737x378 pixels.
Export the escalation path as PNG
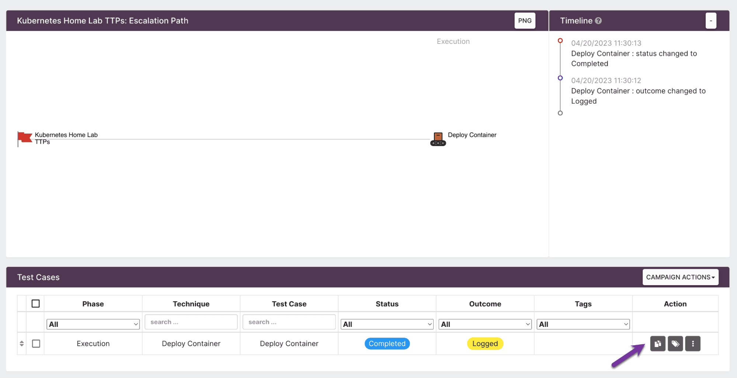point(525,21)
